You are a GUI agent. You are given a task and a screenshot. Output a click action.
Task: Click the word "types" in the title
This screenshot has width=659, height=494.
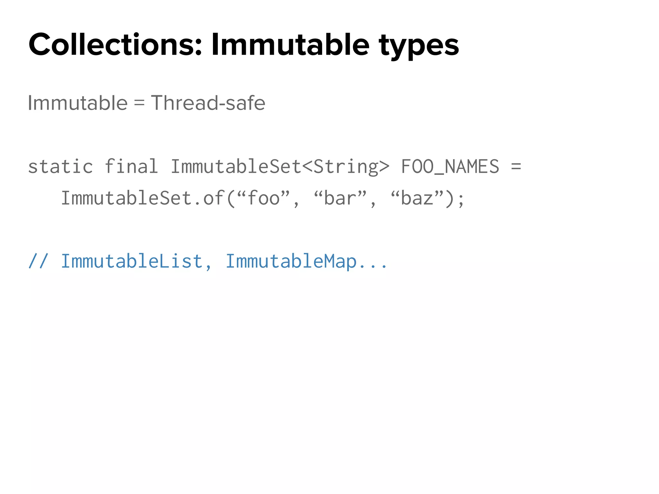(419, 47)
